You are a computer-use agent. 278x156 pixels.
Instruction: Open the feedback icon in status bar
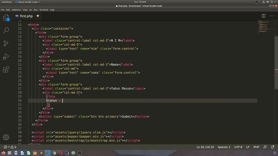point(265,147)
